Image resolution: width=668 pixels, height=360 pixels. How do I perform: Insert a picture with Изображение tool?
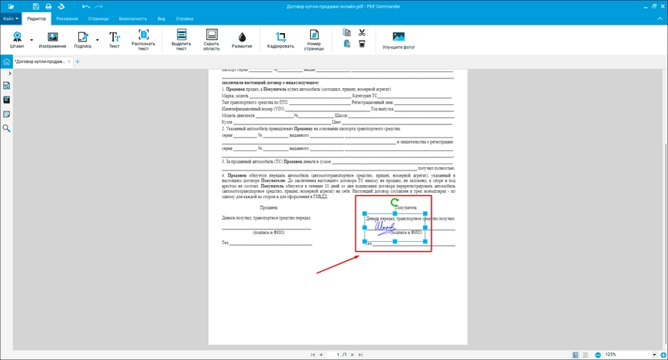coord(52,40)
